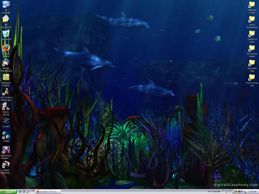Select the Fitness Application shortcut
Screen dimensions: 259x194
point(6,167)
